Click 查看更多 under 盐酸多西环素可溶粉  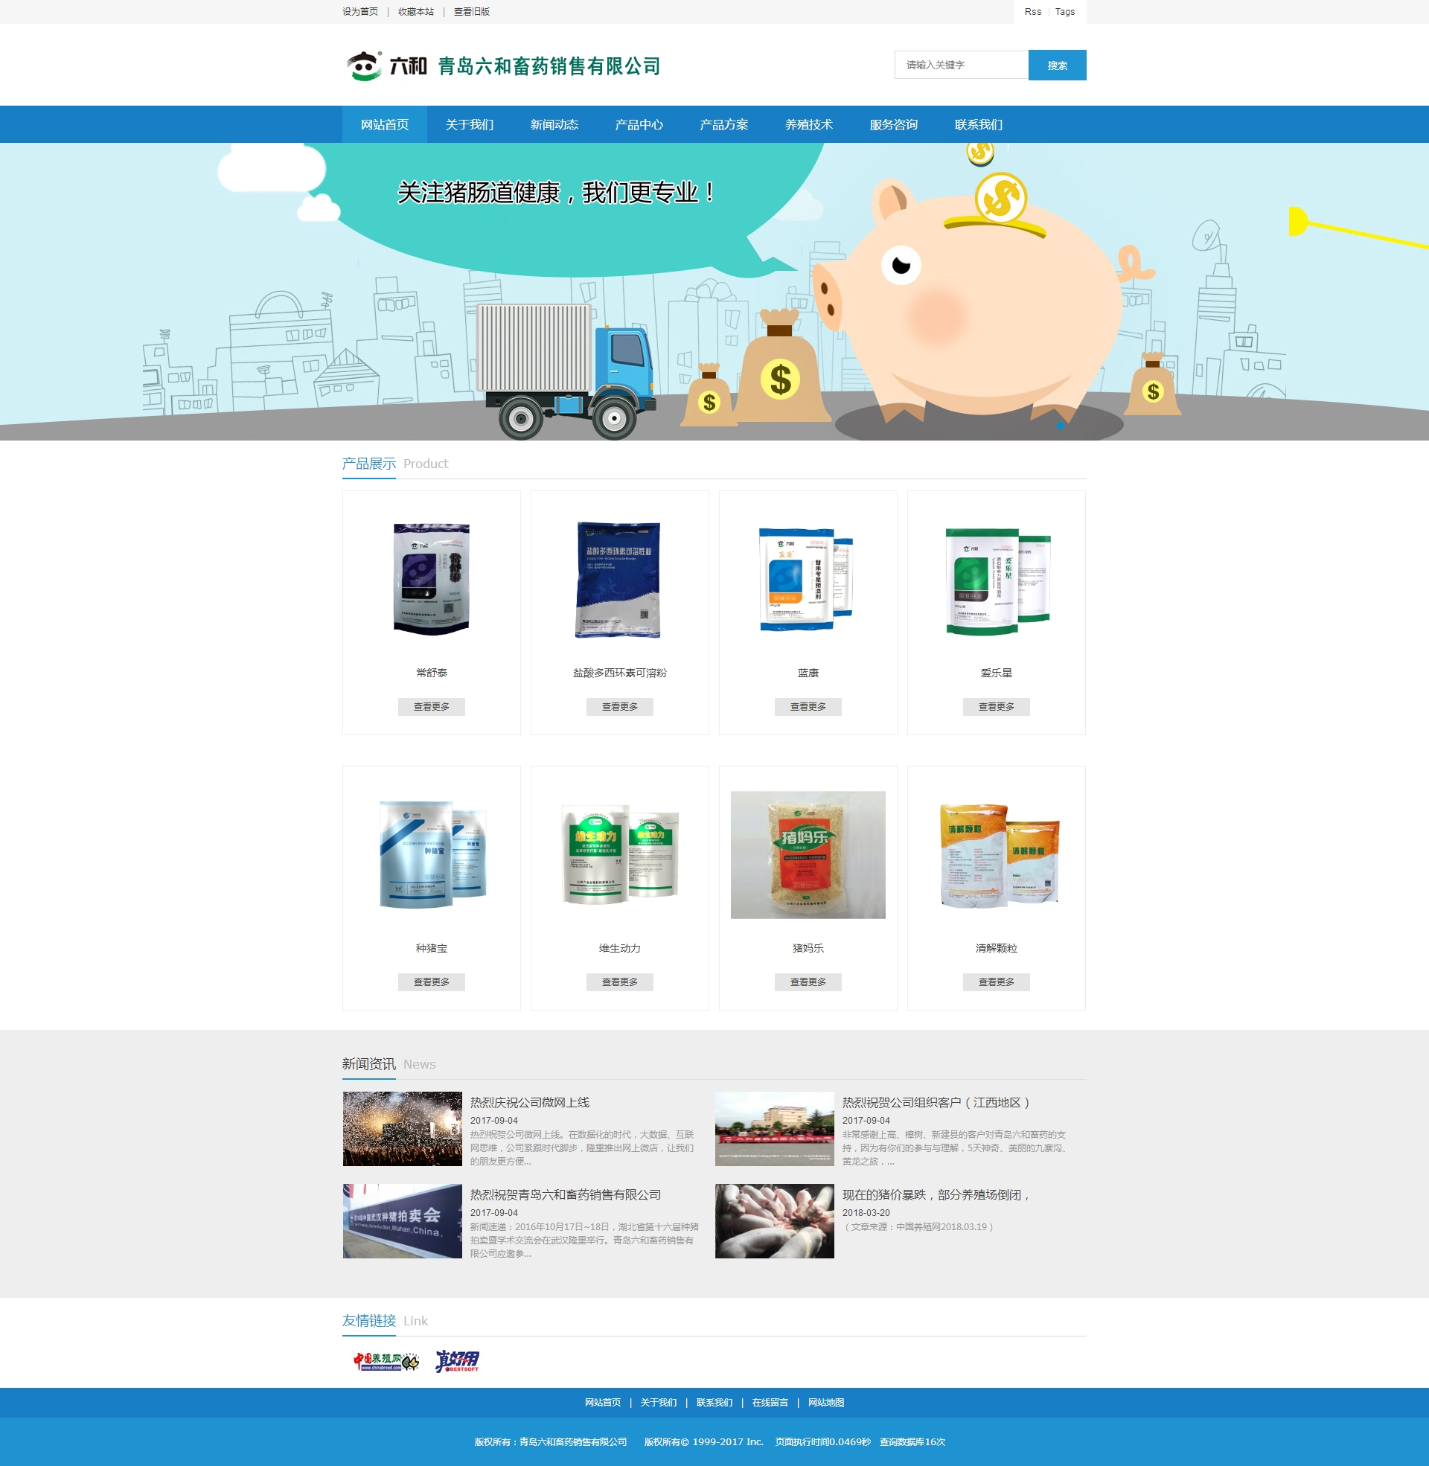pos(620,707)
